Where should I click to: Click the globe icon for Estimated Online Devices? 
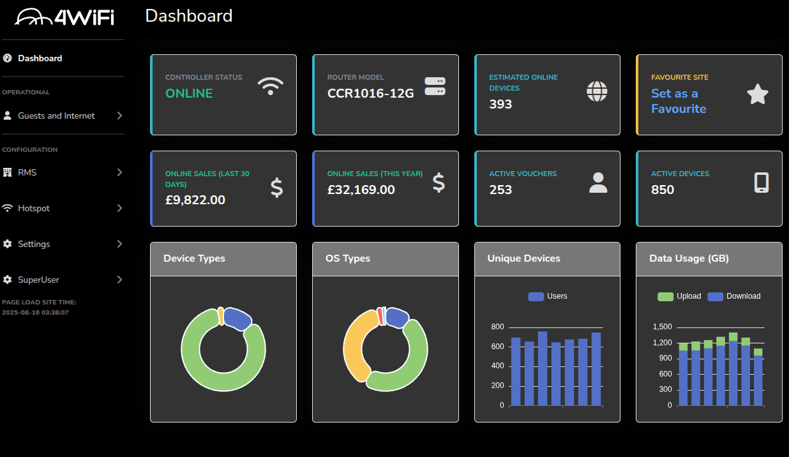pyautogui.click(x=597, y=91)
